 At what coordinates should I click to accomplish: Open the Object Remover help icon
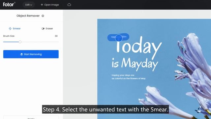click(43, 16)
